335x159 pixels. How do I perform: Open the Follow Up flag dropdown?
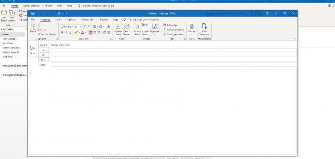point(171,25)
